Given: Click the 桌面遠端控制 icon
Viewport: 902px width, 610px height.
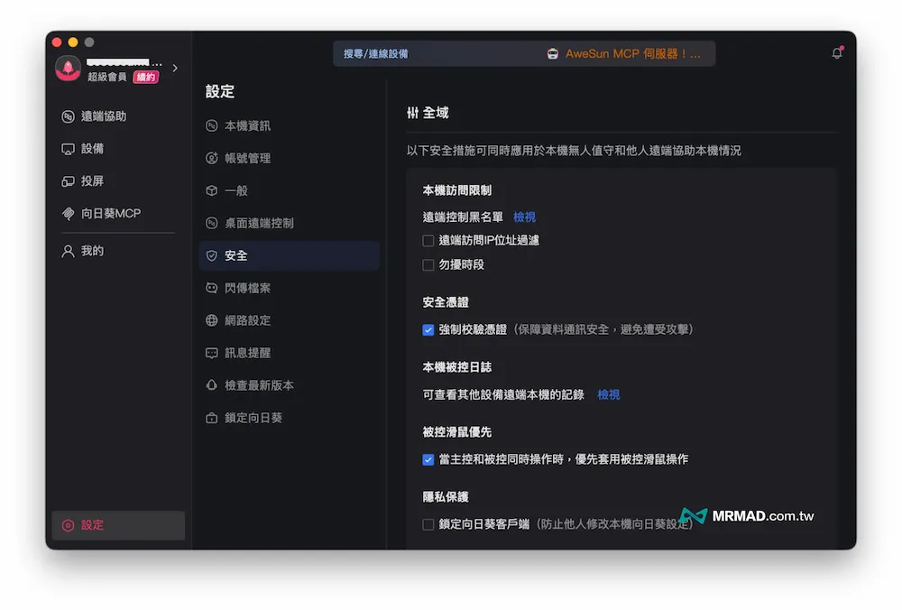Looking at the screenshot, I should (212, 223).
